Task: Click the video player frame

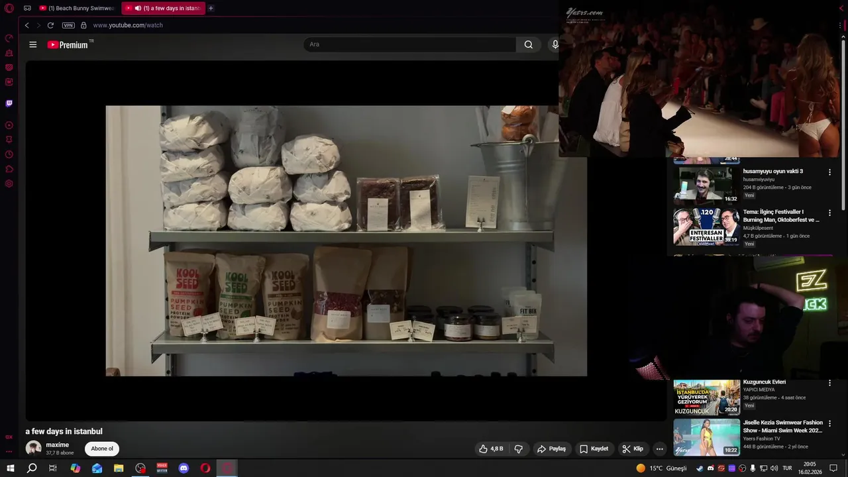Action: [346, 240]
